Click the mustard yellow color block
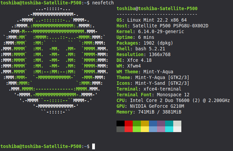233x151 pixels. coord(145,123)
